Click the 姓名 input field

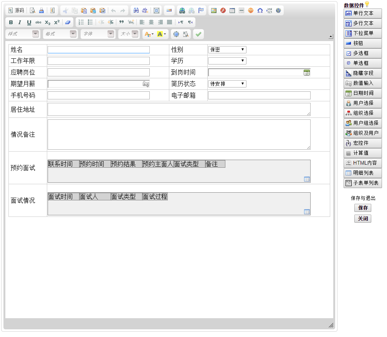pyautogui.click(x=98, y=50)
